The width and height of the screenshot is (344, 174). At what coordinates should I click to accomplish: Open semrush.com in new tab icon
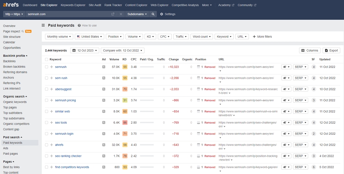pyautogui.click(x=113, y=14)
